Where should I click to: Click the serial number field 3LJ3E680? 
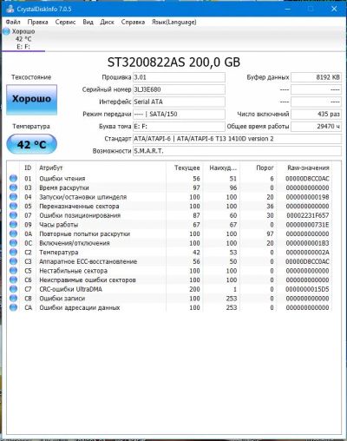(179, 89)
